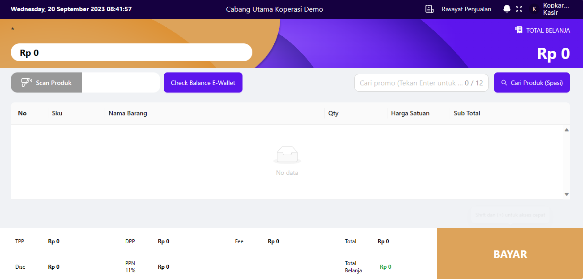This screenshot has height=279, width=583.
Task: Click the Rp 0 amount field
Action: tap(132, 53)
